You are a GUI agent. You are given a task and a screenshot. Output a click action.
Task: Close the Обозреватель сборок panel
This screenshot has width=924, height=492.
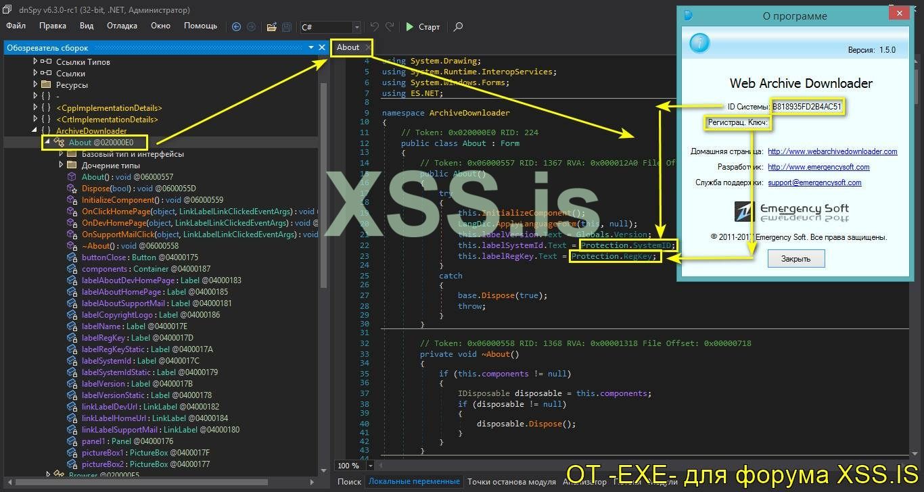[x=322, y=47]
